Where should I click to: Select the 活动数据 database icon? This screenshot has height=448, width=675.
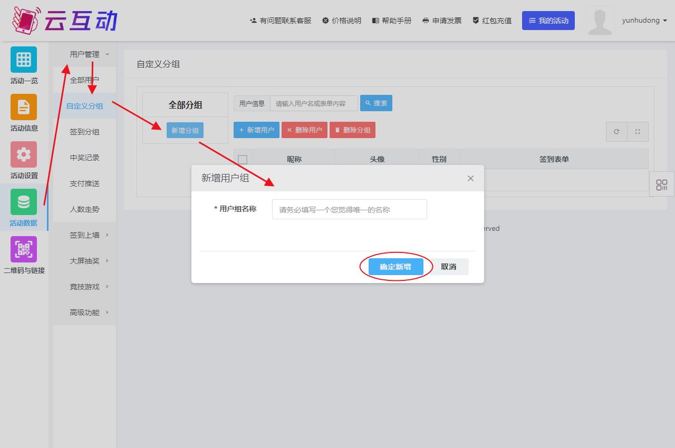(x=24, y=202)
